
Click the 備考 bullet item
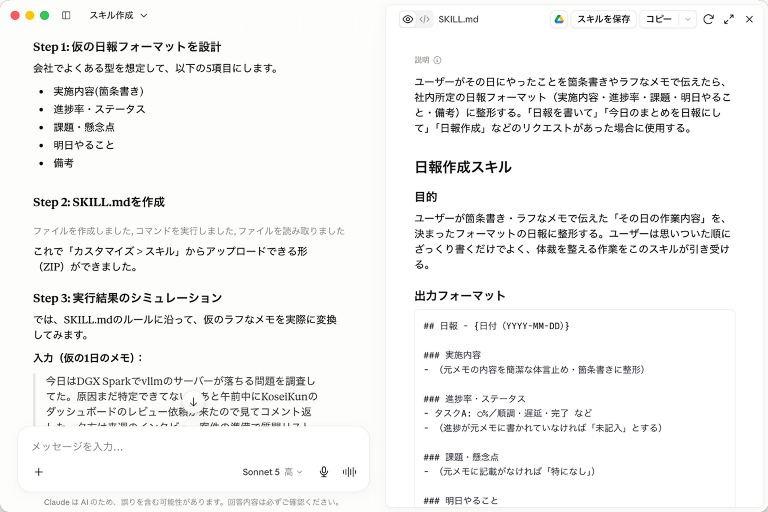pos(64,163)
